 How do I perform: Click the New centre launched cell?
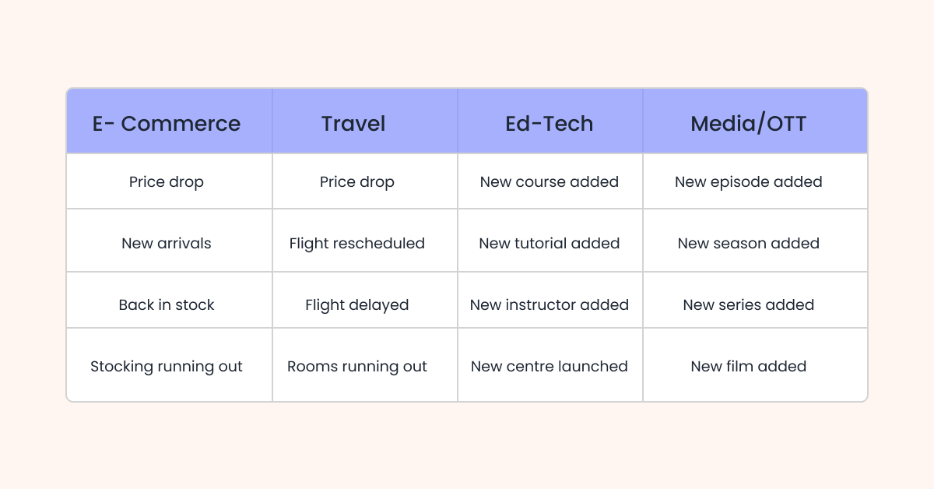(x=550, y=366)
